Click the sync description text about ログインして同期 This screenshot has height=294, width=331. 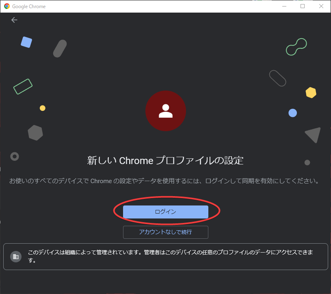[x=164, y=181]
